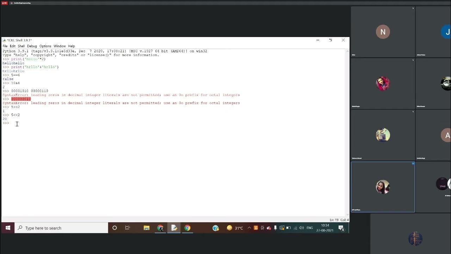
Task: Open the Get Help question mark icon
Action: pyautogui.click(x=216, y=228)
